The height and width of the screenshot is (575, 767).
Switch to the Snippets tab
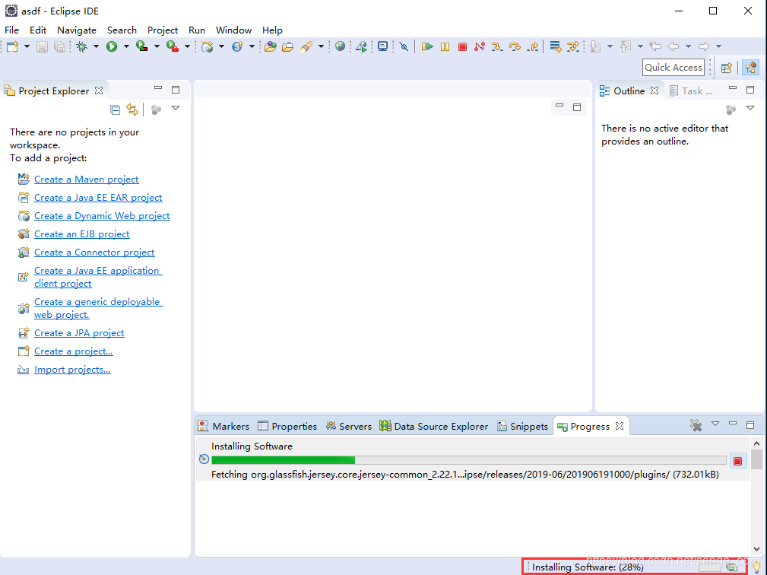[522, 426]
